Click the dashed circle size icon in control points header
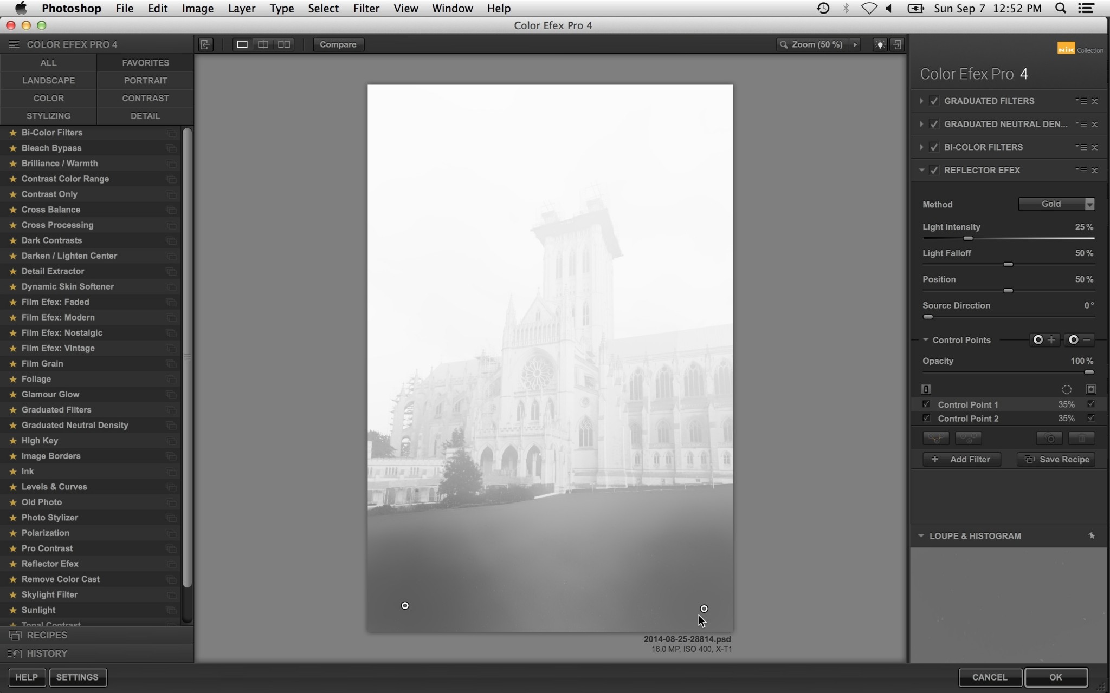This screenshot has height=693, width=1110. coord(1067,390)
